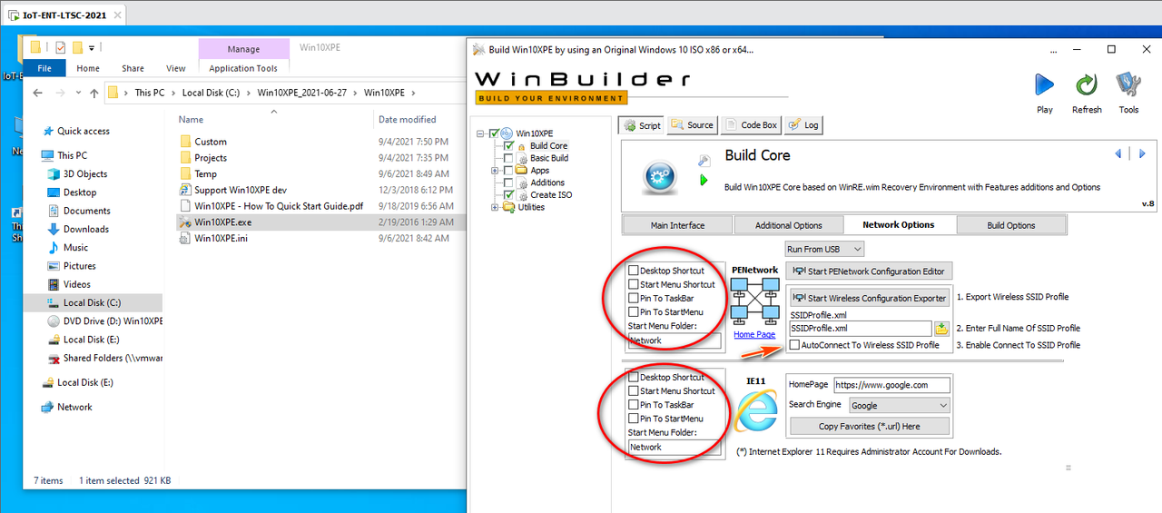Click the green run-script arrow beside Build Core
Image resolution: width=1162 pixels, height=513 pixels.
(704, 180)
